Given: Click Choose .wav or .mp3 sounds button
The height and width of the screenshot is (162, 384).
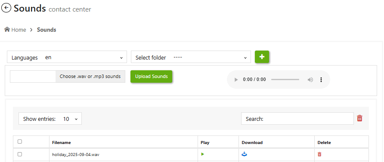Looking at the screenshot, I should [90, 77].
